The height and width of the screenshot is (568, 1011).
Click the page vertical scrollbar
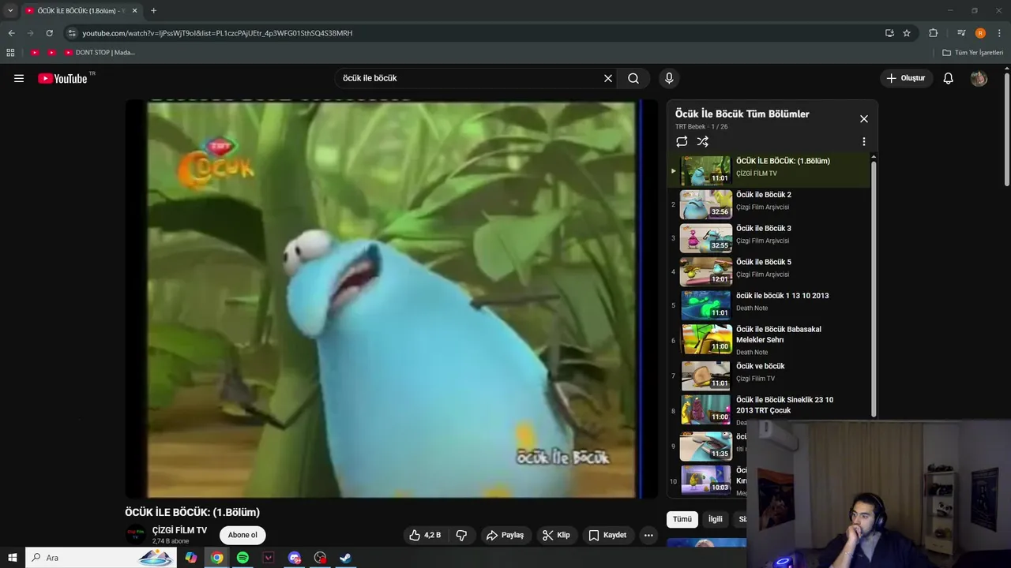point(1006,130)
